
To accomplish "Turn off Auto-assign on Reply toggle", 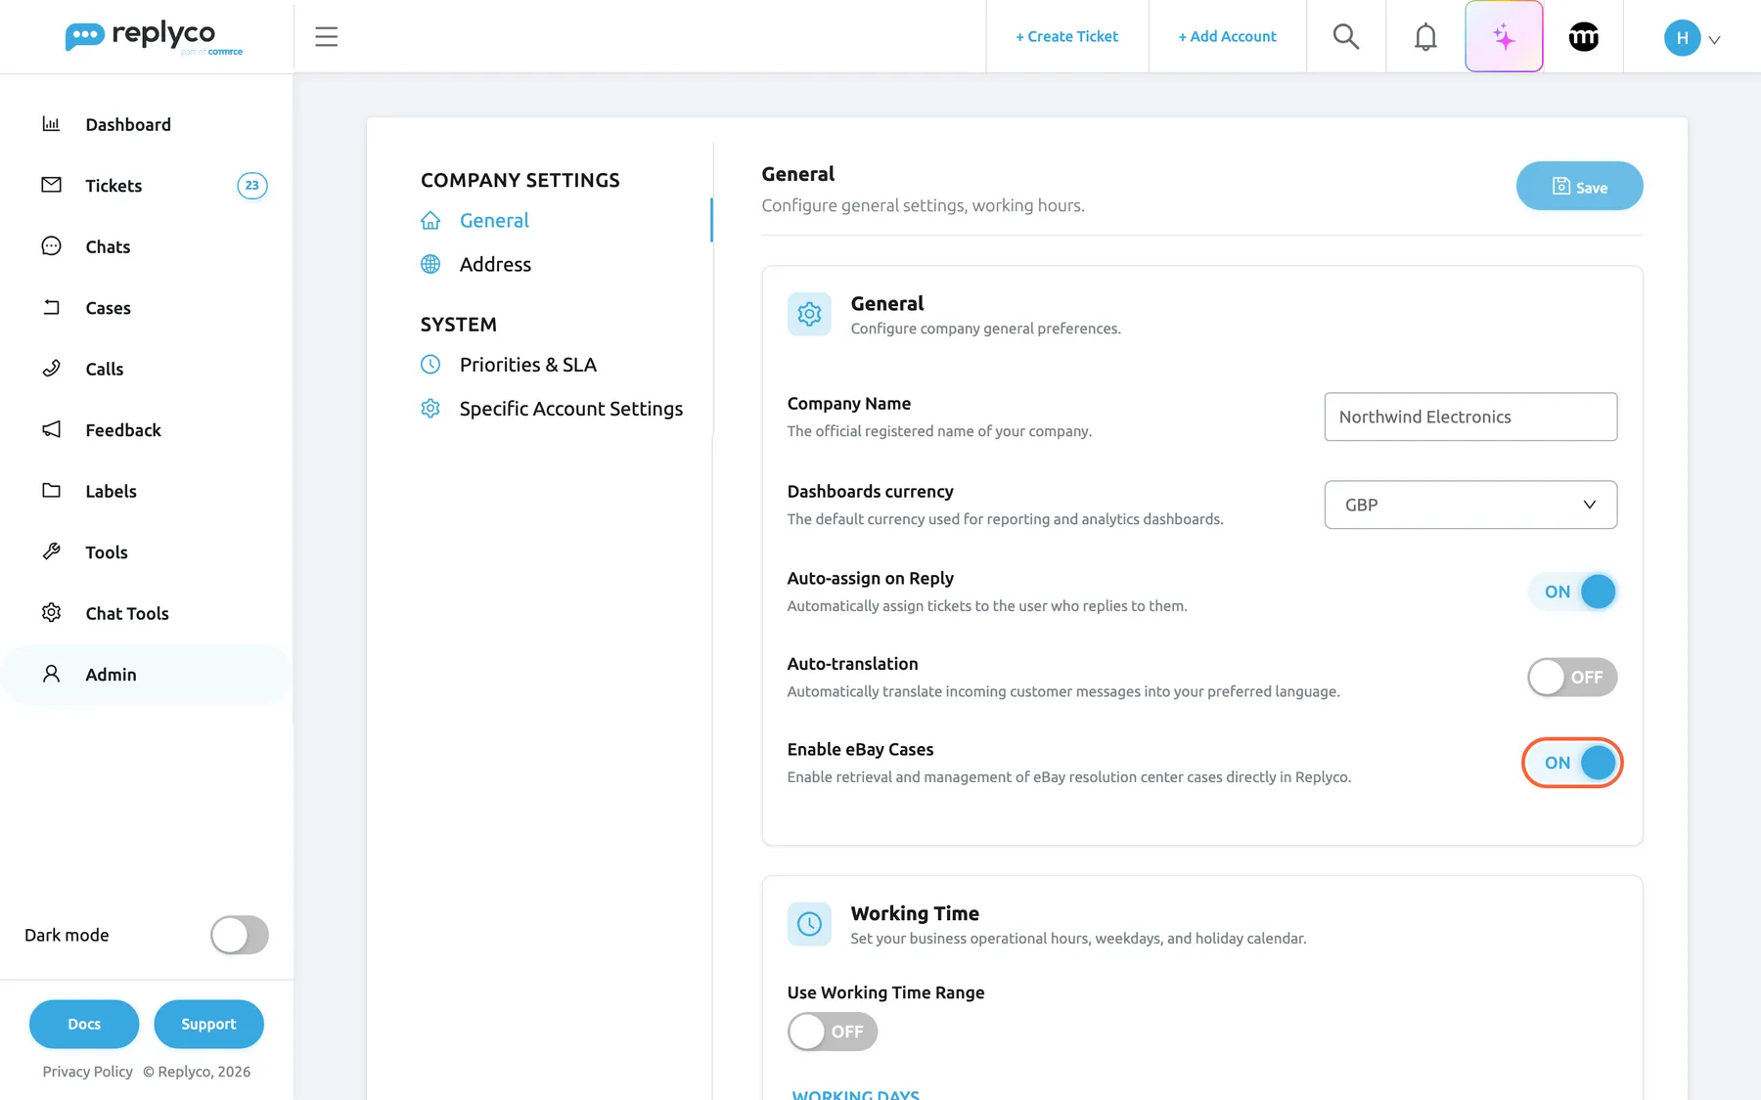I will (1572, 592).
